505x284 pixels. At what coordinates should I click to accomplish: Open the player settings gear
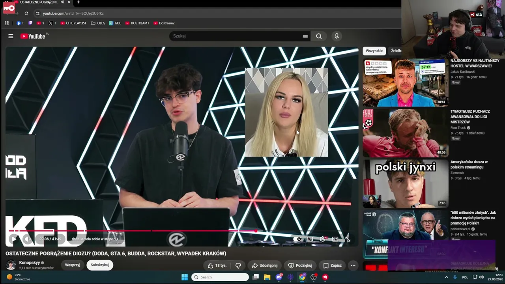(x=323, y=239)
